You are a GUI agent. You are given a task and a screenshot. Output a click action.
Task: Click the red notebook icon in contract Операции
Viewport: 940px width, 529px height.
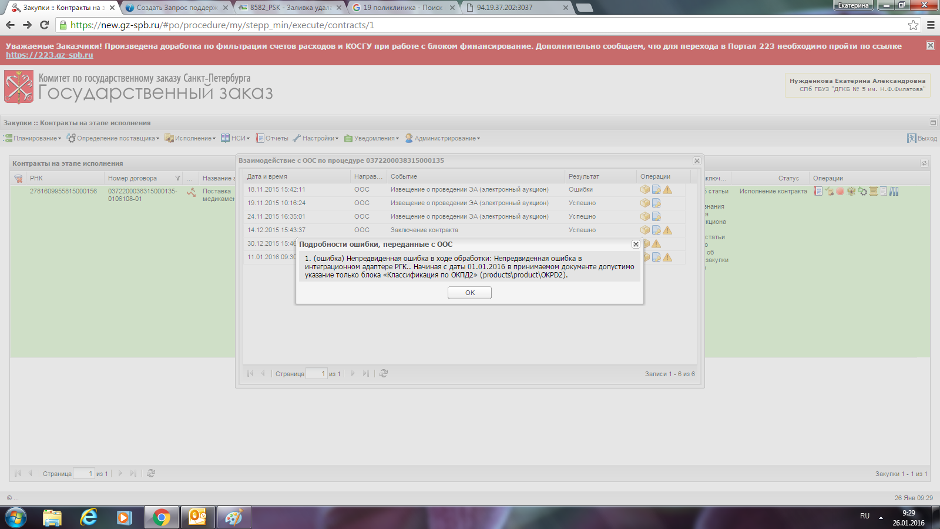[x=818, y=191]
